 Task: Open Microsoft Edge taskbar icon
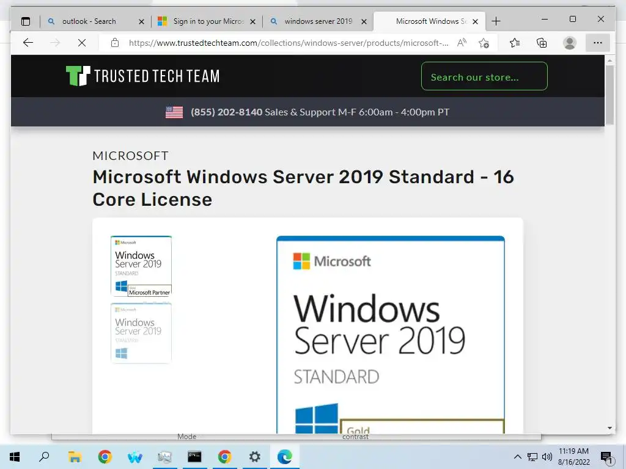coord(285,457)
